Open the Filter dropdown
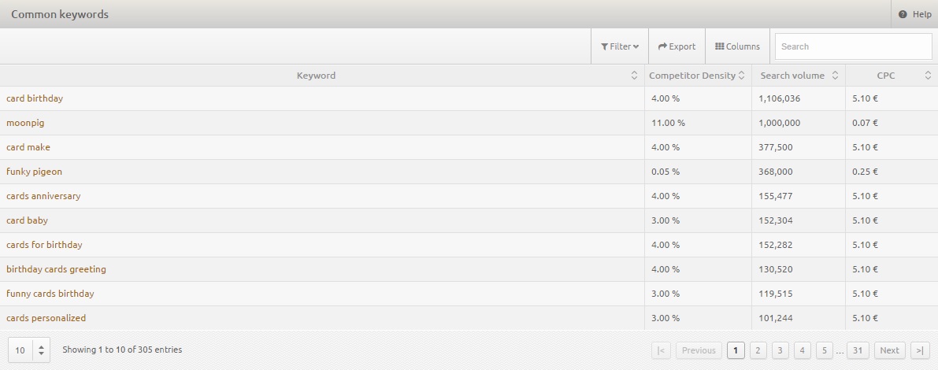 coord(620,46)
